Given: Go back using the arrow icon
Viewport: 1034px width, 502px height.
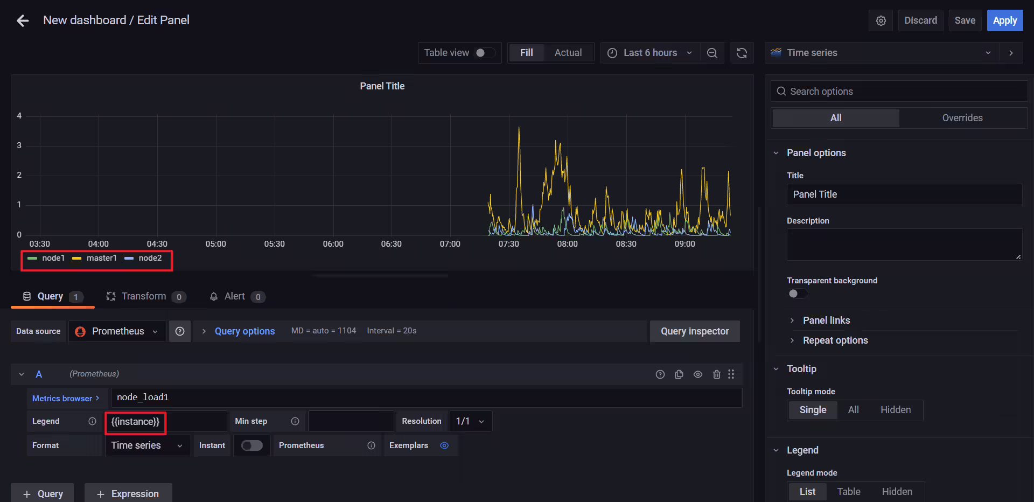Looking at the screenshot, I should click(x=23, y=20).
